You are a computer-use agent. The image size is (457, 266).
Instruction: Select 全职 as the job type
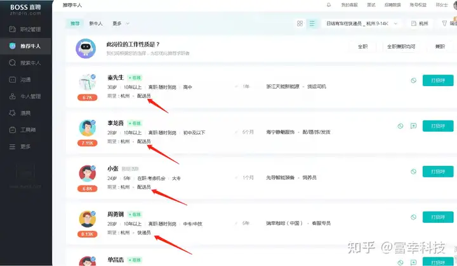pyautogui.click(x=363, y=46)
